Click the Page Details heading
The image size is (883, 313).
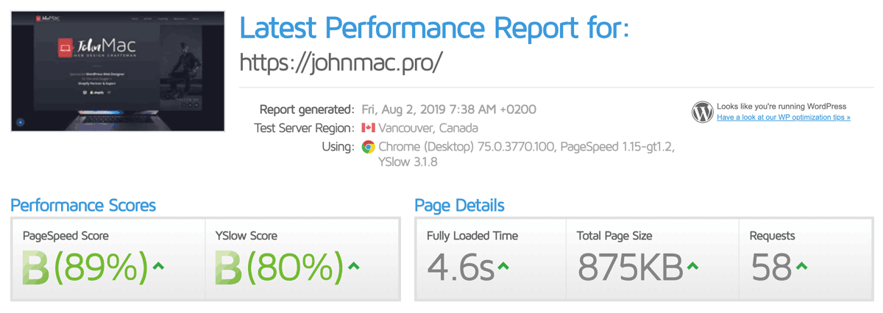click(459, 205)
